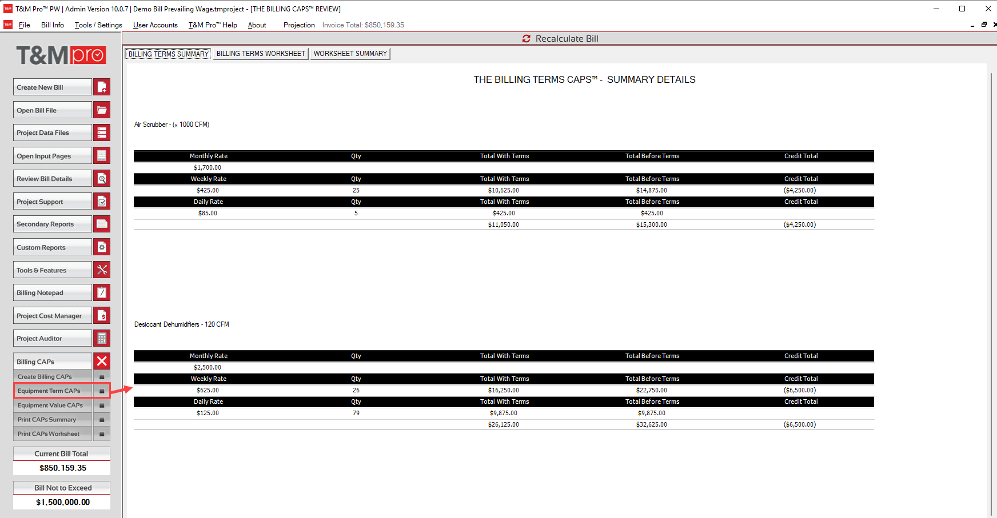The width and height of the screenshot is (997, 518).
Task: Click the Secondary Reports button
Action: 53,224
